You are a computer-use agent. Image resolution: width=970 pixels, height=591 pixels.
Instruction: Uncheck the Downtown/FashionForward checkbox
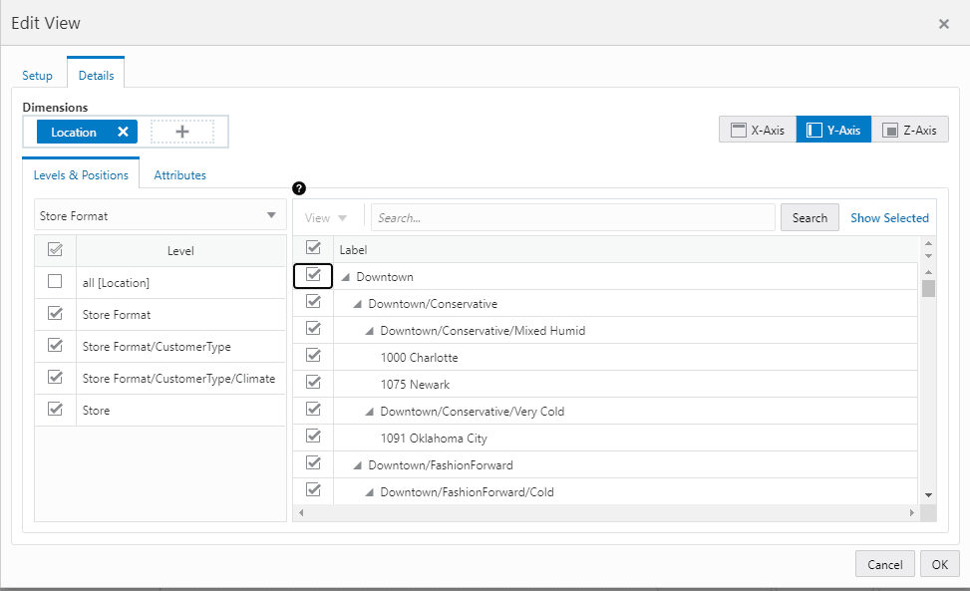pos(314,463)
